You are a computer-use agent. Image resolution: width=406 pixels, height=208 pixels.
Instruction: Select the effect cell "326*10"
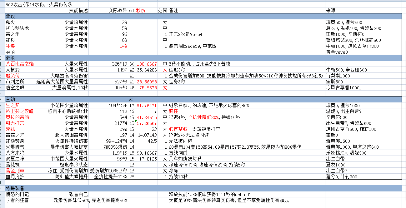120,64
